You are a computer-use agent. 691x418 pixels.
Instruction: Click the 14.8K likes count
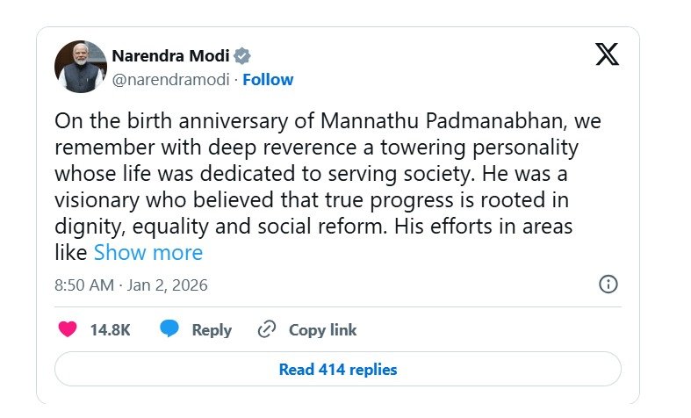tap(110, 330)
